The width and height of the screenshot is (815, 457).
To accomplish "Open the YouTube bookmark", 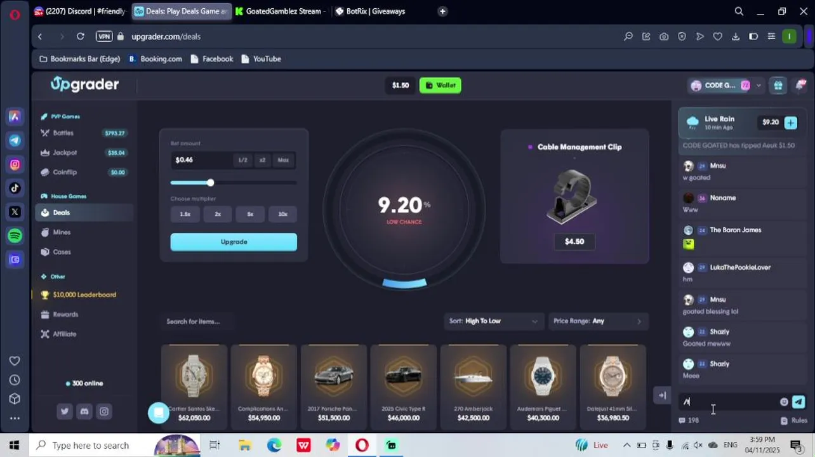I will click(x=261, y=58).
